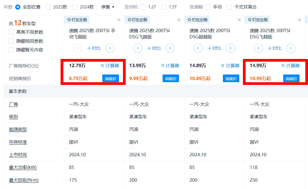Open 计算器 for the 12.79万 model

click(110, 66)
